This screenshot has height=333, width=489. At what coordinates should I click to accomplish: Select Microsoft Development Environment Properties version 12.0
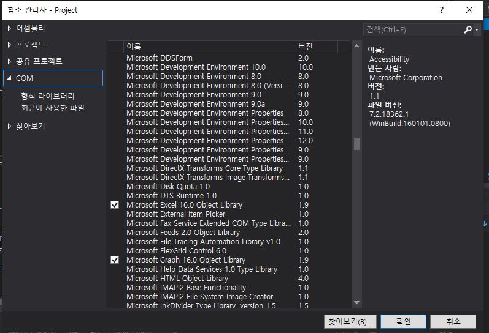point(229,141)
